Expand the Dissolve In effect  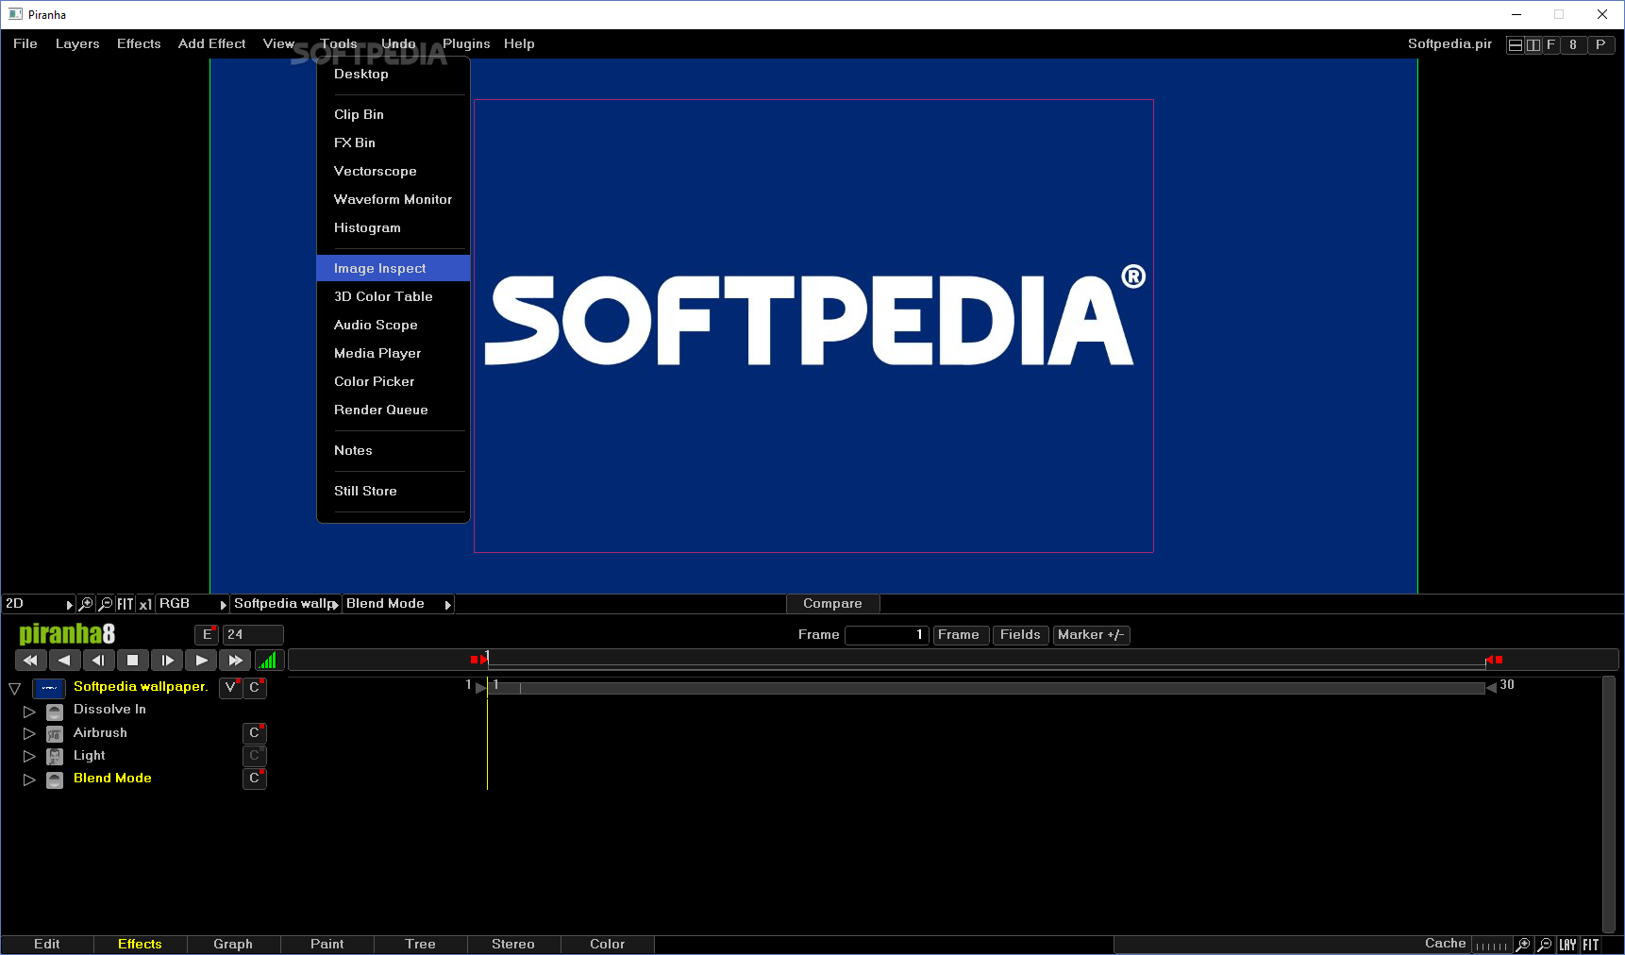coord(29,712)
